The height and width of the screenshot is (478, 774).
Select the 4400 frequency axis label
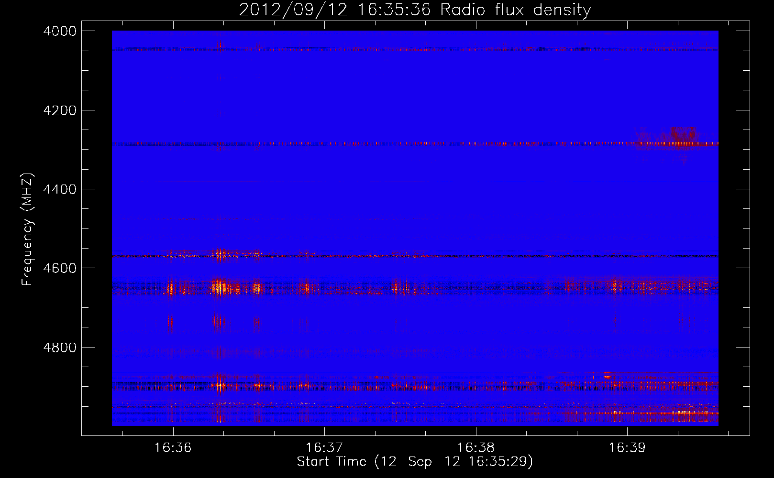coord(60,189)
